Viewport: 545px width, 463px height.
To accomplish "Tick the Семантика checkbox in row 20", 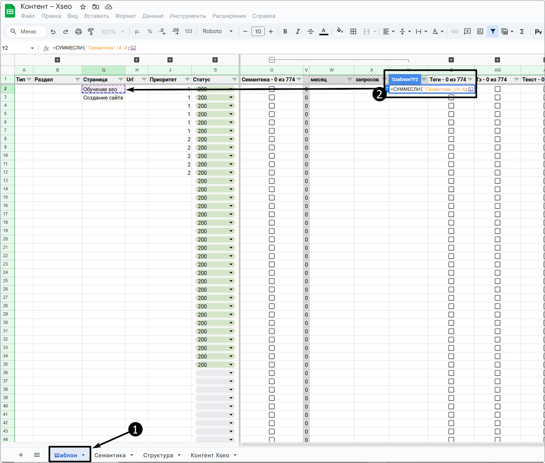I will coord(272,239).
